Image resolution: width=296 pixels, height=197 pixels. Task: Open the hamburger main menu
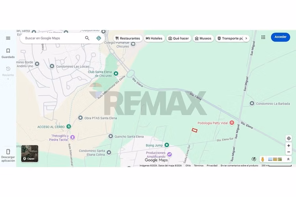pyautogui.click(x=8, y=38)
